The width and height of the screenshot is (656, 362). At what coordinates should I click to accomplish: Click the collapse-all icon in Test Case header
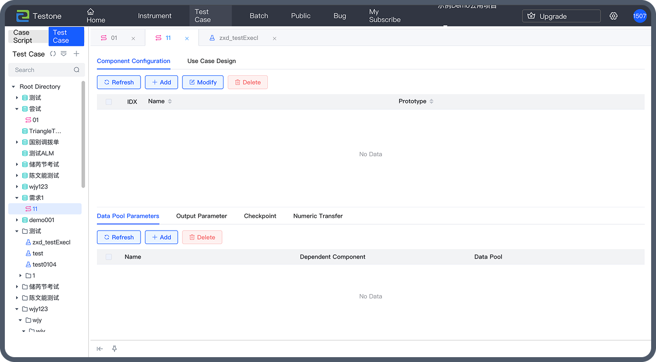point(64,54)
